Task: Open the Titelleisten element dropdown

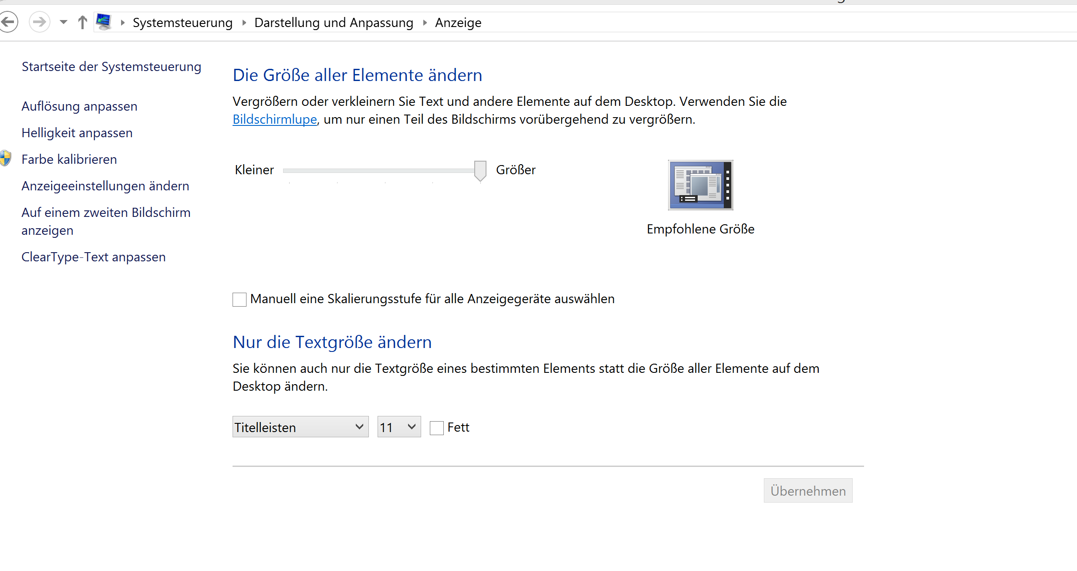Action: click(300, 427)
